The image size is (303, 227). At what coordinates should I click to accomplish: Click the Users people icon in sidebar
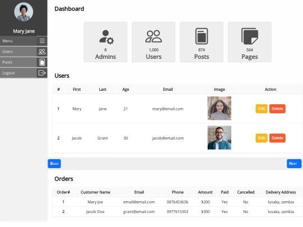click(x=42, y=52)
